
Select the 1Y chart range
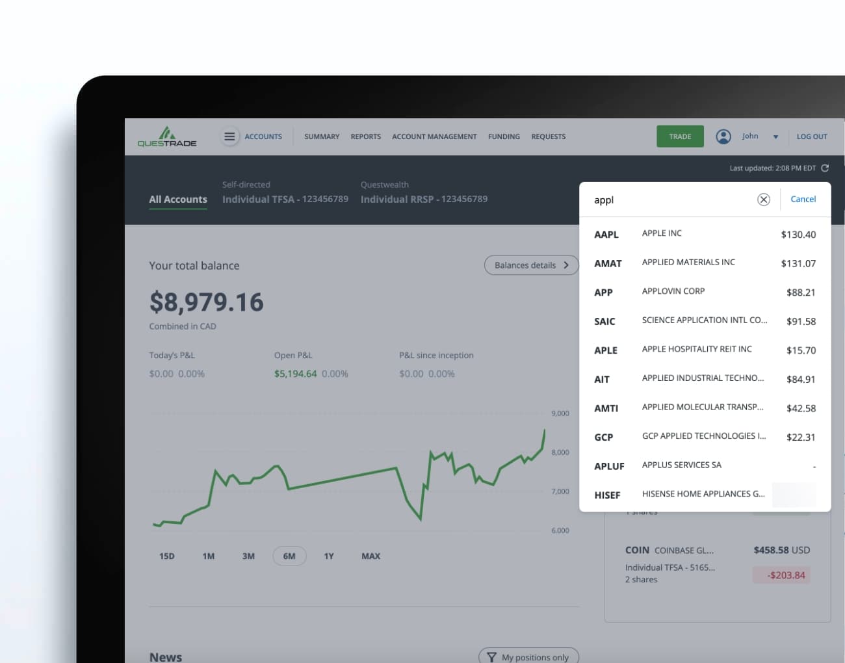[329, 556]
